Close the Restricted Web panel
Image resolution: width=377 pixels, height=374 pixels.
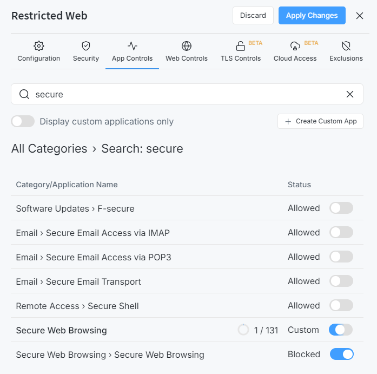[360, 16]
